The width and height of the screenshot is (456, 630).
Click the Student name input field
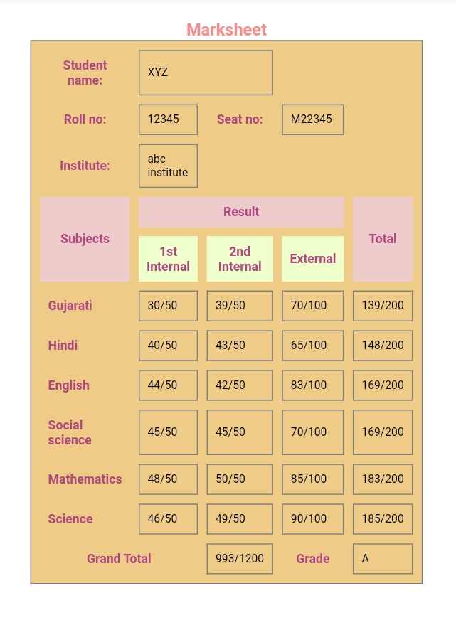[206, 72]
